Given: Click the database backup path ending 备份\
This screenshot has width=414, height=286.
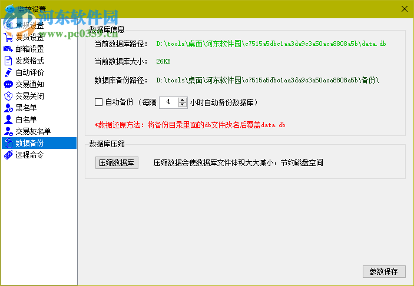Looking at the screenshot, I should pos(267,80).
